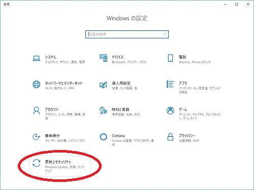254x190 pixels.
Task: Click the アプリ list icon
Action: [x=170, y=84]
